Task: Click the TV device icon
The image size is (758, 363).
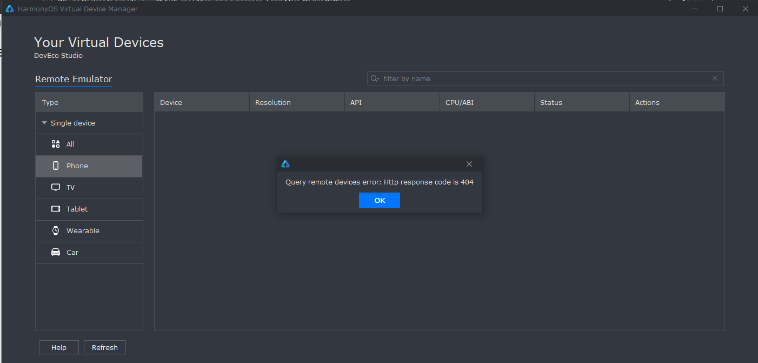Action: pos(56,188)
